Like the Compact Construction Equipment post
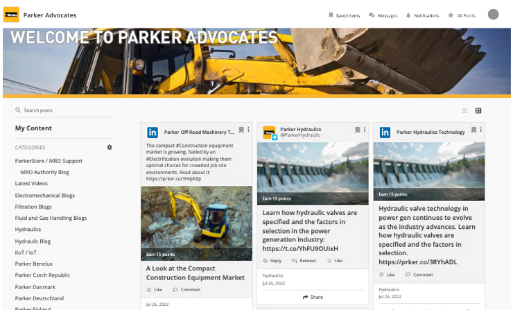513x310 pixels. (154, 289)
